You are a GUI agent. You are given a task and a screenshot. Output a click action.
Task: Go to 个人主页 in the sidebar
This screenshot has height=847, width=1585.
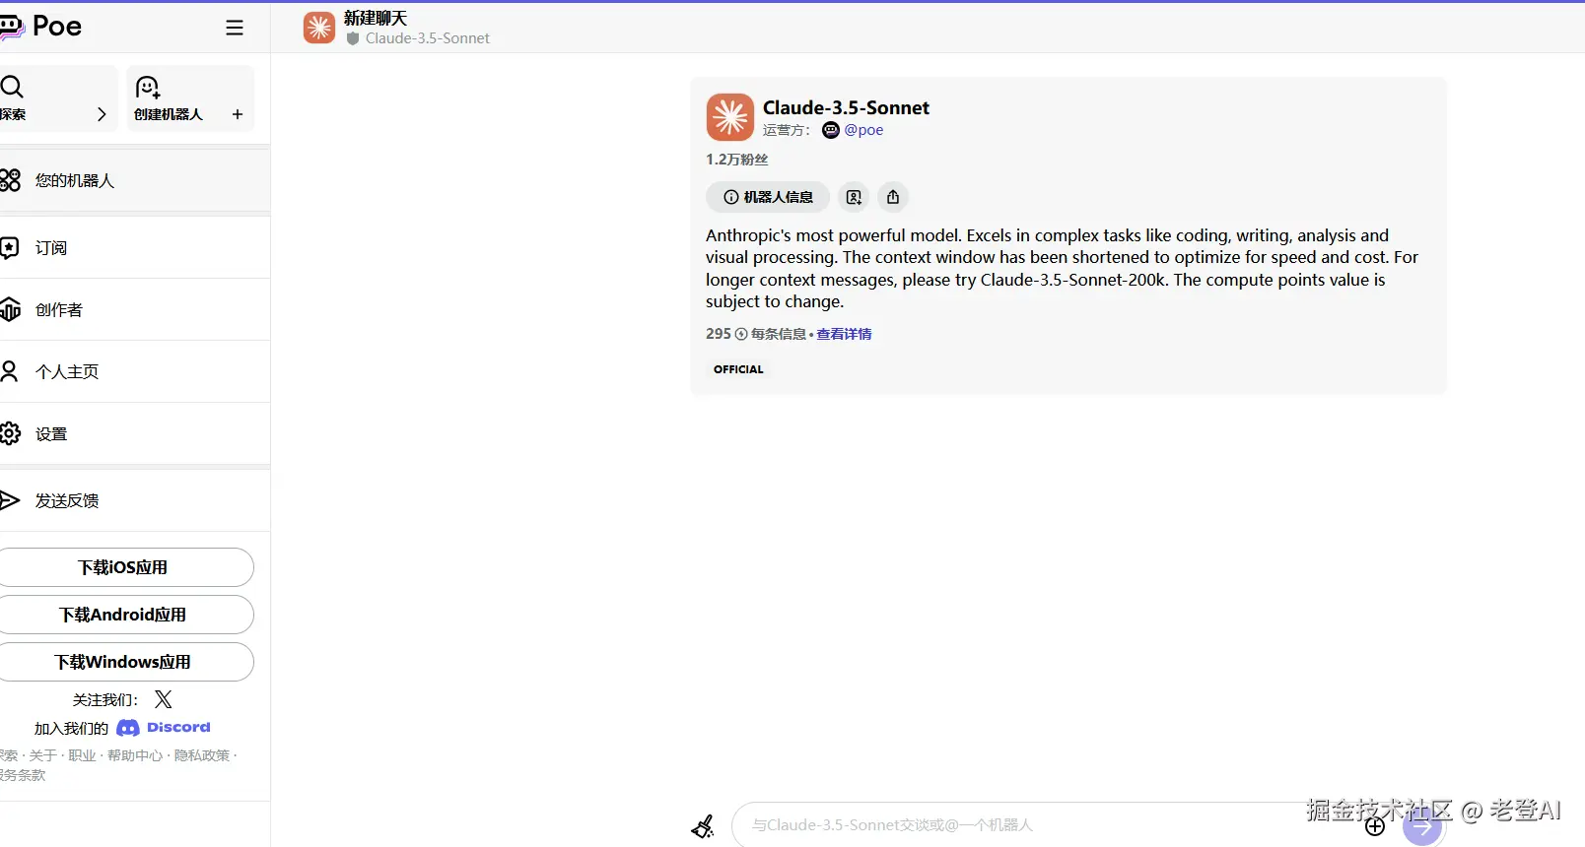click(135, 371)
